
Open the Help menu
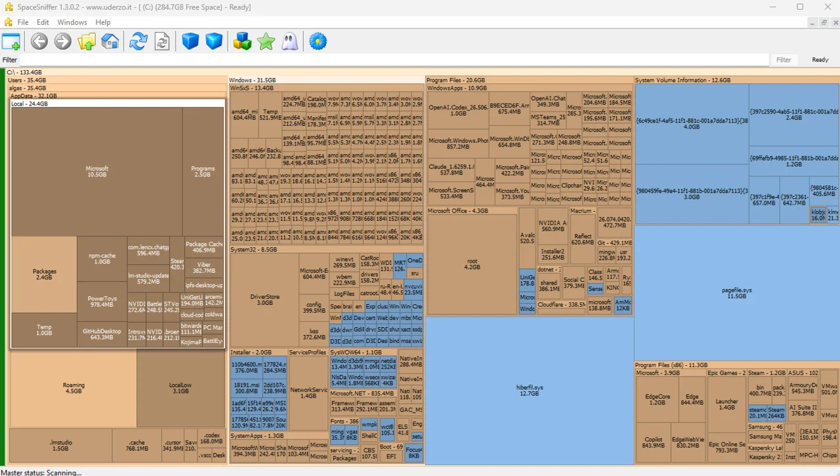pyautogui.click(x=103, y=22)
